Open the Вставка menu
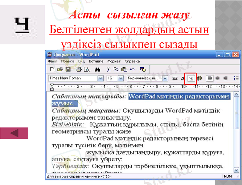 click(x=96, y=61)
